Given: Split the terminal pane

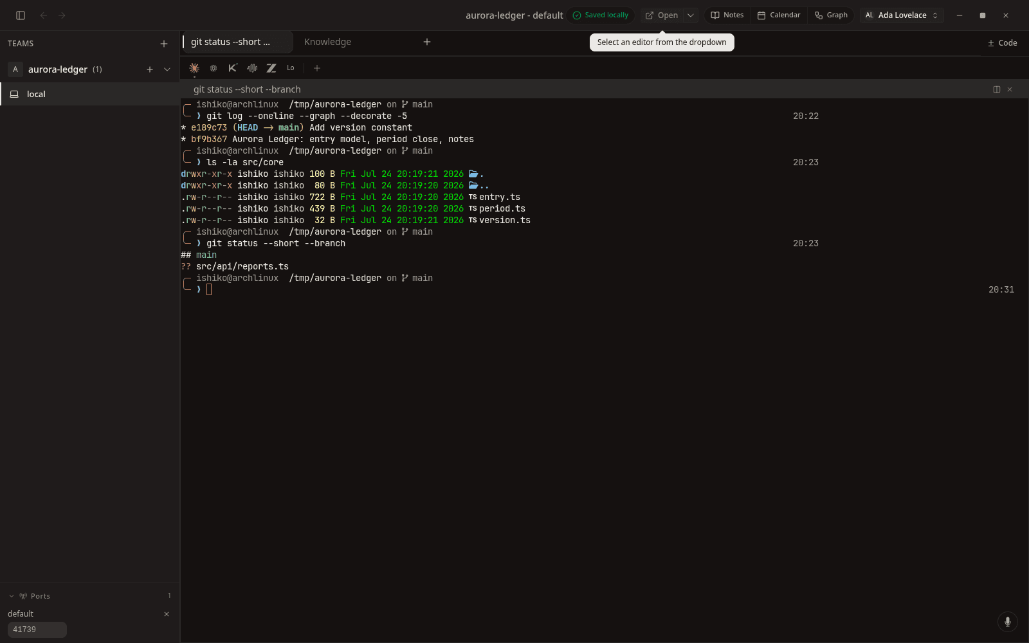Looking at the screenshot, I should click(997, 89).
